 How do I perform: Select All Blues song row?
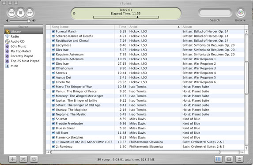pos(145,133)
